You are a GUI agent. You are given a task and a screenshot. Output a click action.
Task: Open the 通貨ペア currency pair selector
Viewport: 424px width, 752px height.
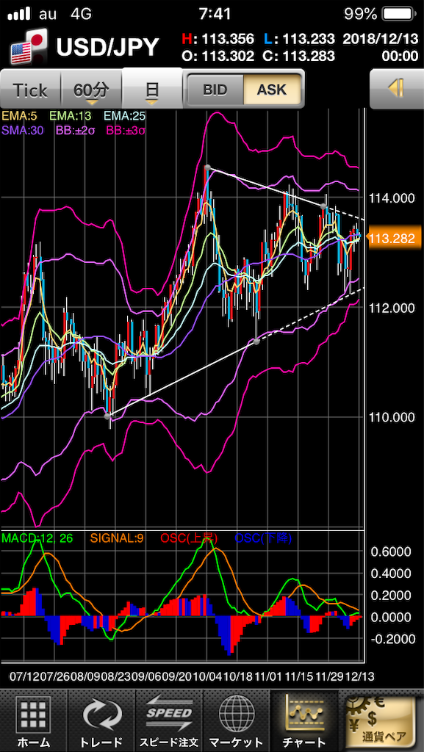click(381, 721)
